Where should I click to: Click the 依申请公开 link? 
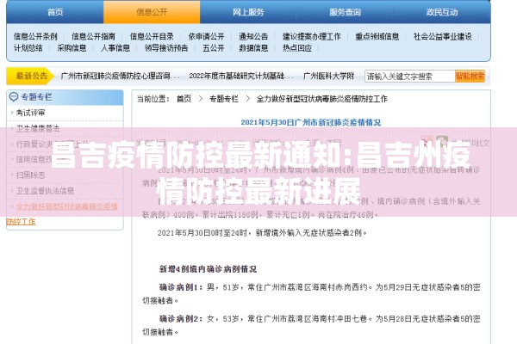point(206,36)
